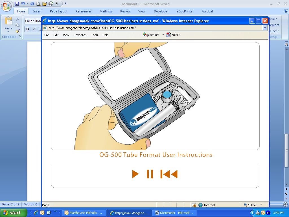Click the Calibri font name box

coord(33,21)
